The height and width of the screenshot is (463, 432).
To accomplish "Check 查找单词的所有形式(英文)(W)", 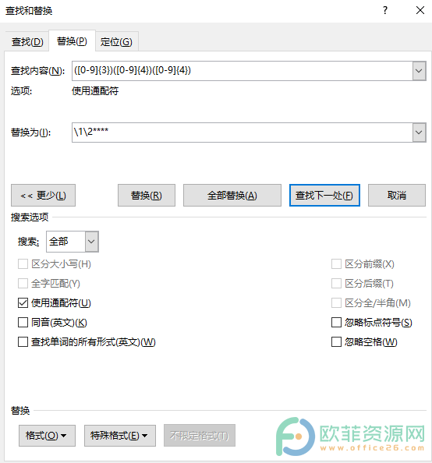I will (x=23, y=342).
